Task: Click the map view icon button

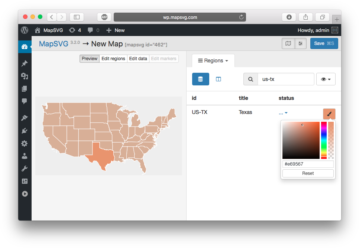Action: point(288,43)
